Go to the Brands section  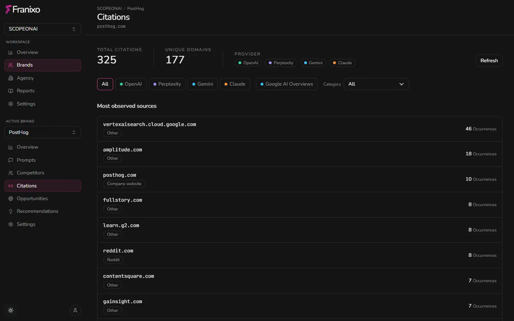click(42, 65)
